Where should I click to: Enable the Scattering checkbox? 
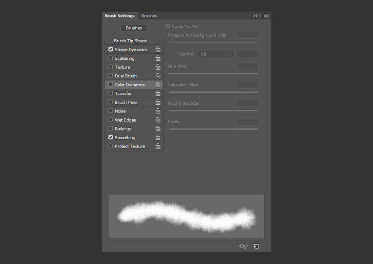pos(111,58)
